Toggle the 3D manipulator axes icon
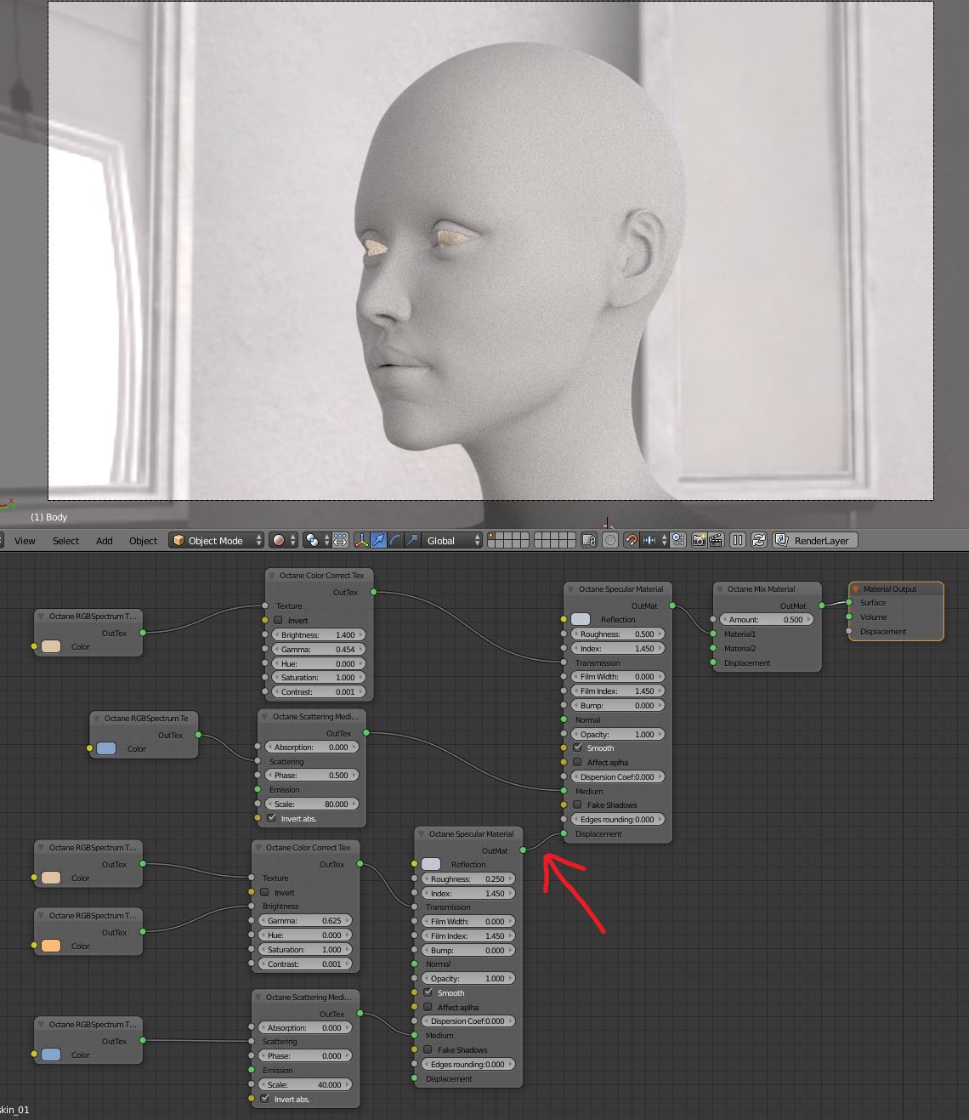 click(x=362, y=540)
